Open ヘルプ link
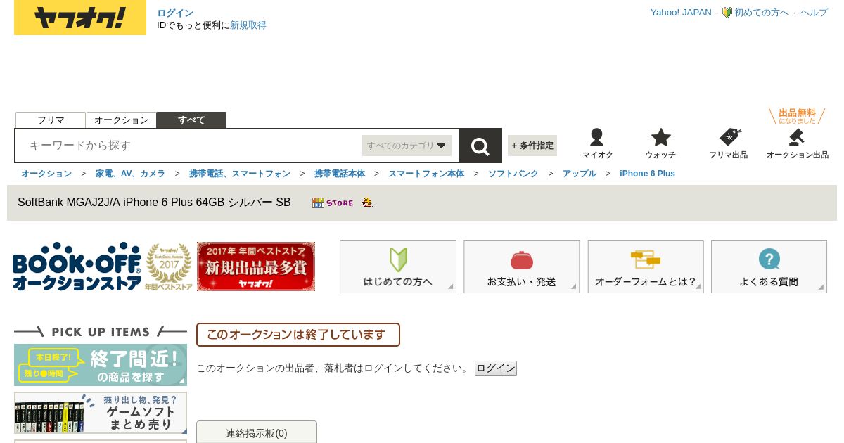The height and width of the screenshot is (443, 844). click(x=814, y=13)
